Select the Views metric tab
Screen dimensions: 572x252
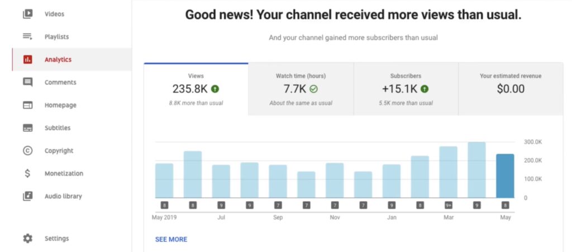[196, 89]
